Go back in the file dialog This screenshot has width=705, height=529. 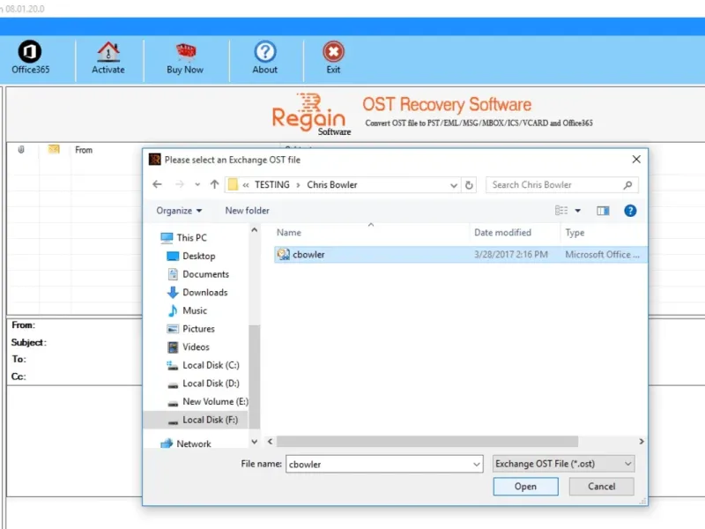click(157, 184)
